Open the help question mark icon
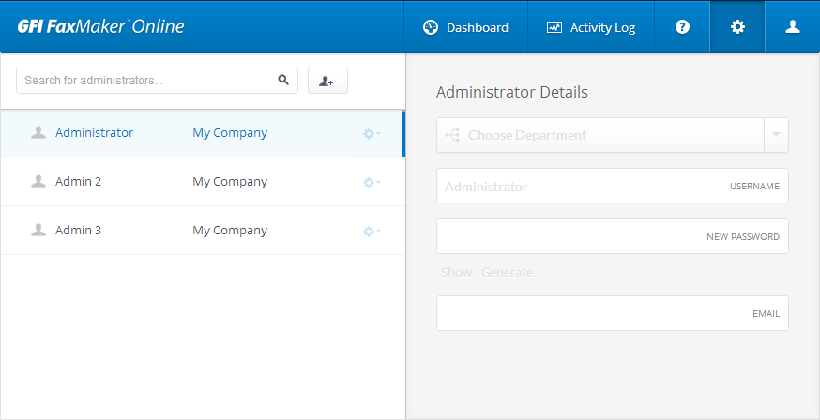The height and width of the screenshot is (420, 820). 682,26
